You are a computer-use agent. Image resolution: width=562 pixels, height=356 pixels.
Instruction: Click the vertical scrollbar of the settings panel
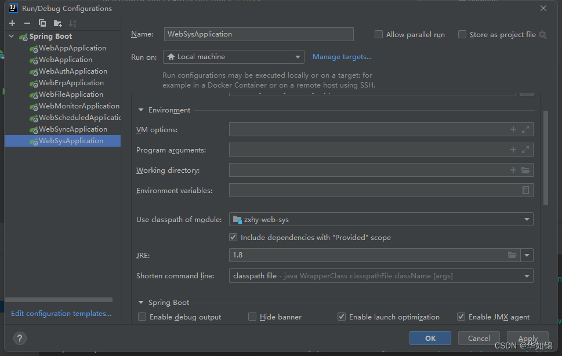click(x=546, y=158)
